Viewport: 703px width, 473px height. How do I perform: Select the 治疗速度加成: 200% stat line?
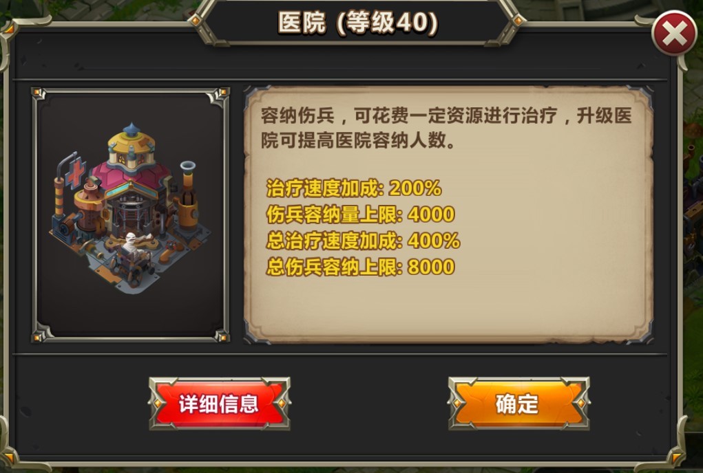point(354,188)
